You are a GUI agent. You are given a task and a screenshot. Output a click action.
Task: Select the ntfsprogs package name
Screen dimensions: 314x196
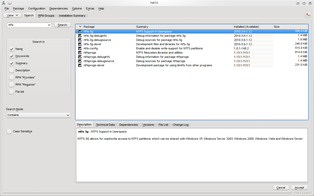[90, 53]
